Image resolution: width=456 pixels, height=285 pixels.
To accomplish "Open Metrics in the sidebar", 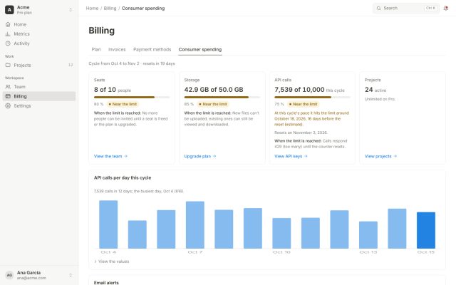I will [x=39, y=33].
